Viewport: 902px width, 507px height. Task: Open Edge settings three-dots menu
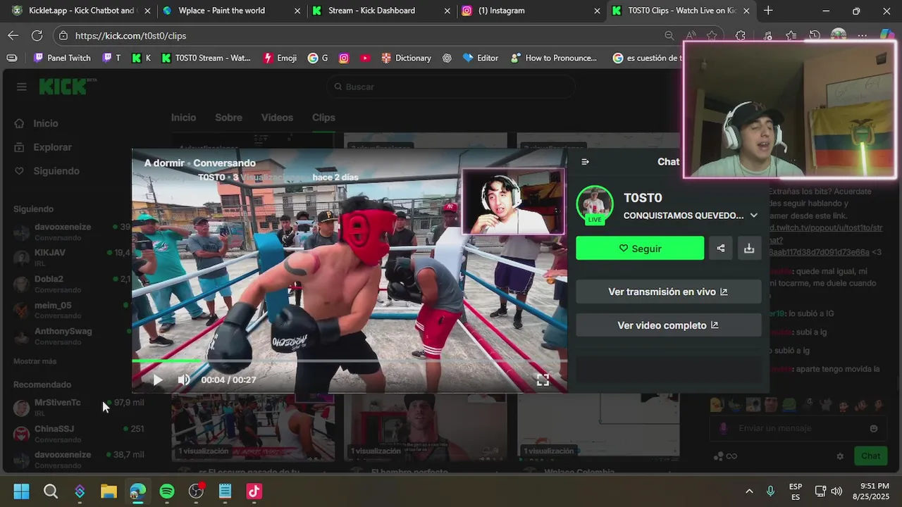tap(862, 35)
